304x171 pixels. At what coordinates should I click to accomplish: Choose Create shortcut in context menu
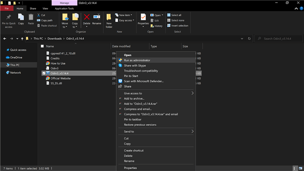[156, 151]
